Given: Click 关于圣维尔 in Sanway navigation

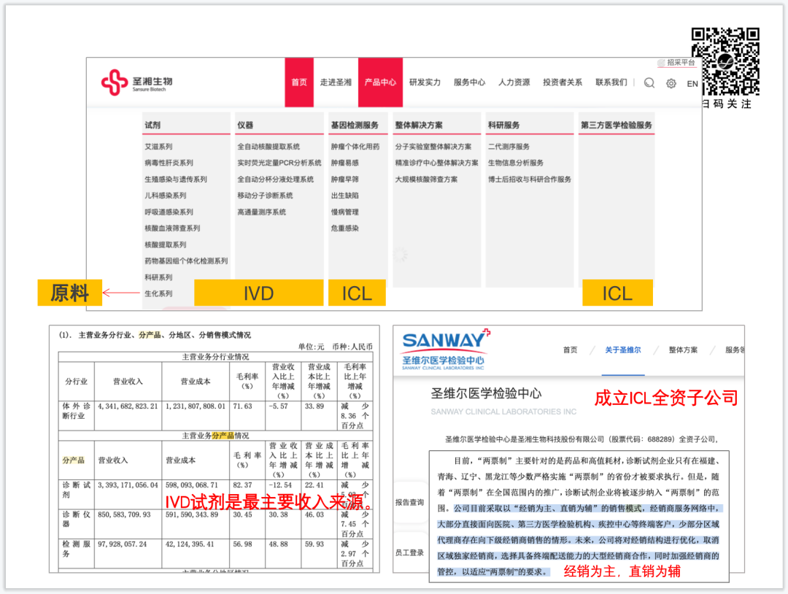Looking at the screenshot, I should (622, 350).
